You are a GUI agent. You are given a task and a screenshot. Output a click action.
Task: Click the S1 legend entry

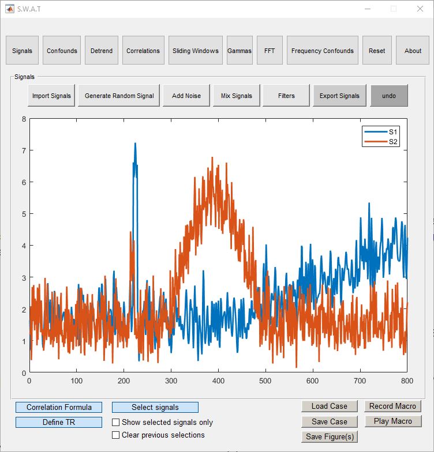381,131
